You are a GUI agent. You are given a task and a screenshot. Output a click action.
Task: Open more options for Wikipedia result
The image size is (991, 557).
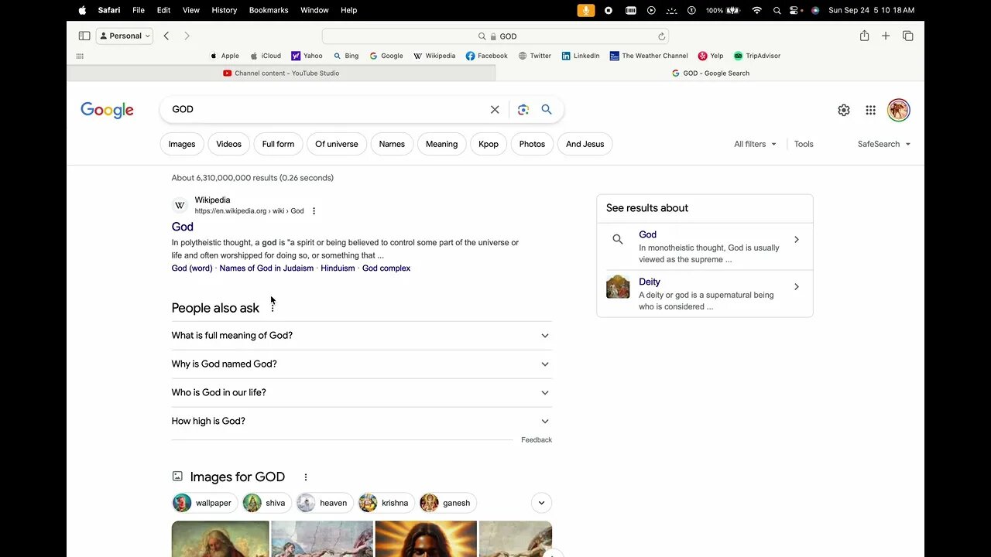tap(314, 211)
